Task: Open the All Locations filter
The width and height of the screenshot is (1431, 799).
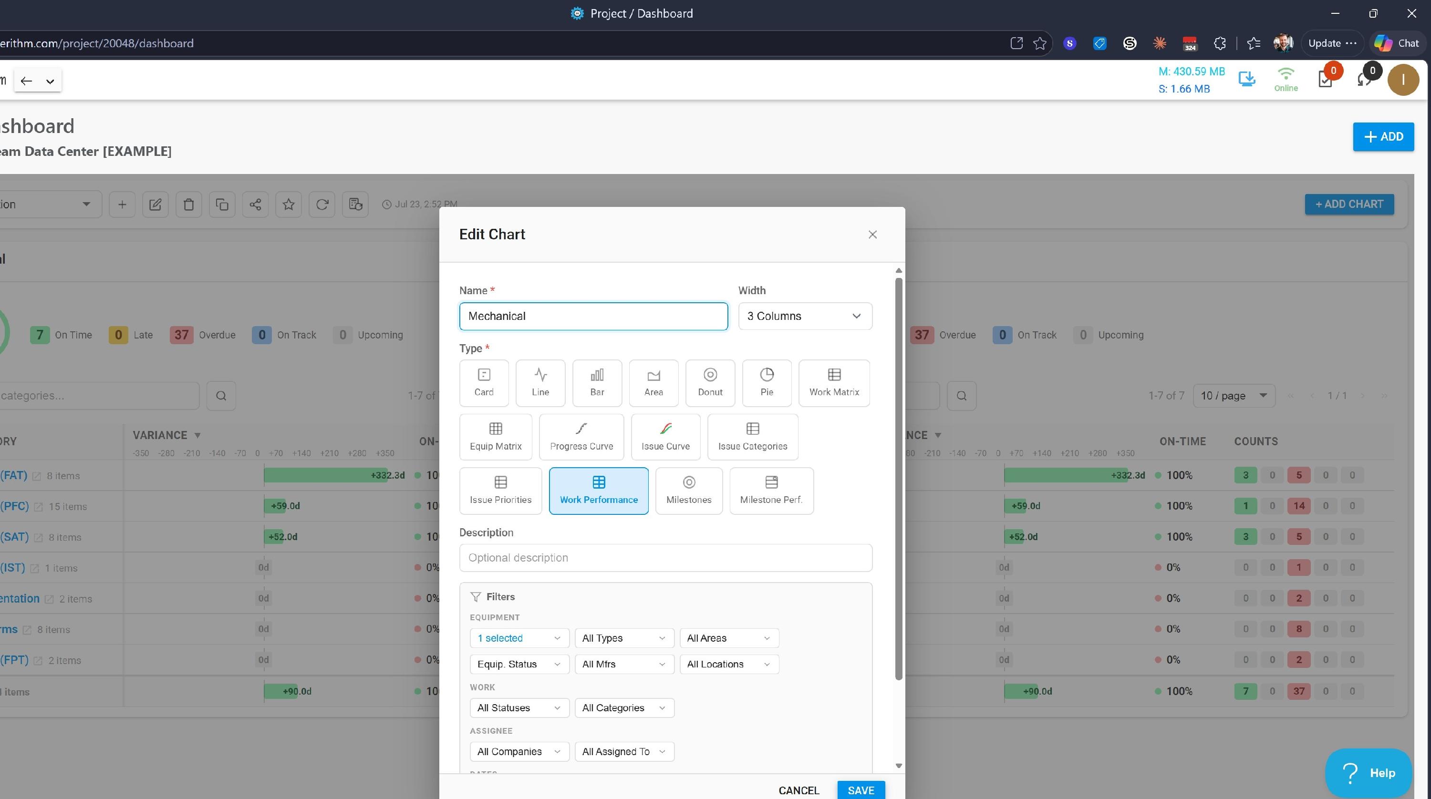Action: point(729,664)
